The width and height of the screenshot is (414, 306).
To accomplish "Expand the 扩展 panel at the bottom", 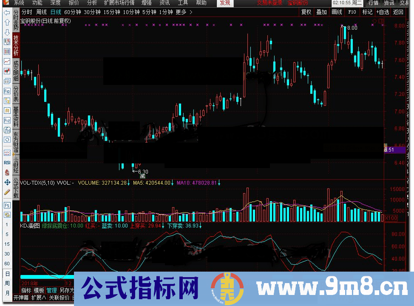I will coord(38,297).
